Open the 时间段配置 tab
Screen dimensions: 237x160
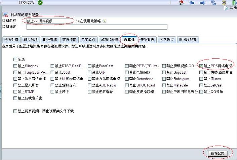point(188,40)
